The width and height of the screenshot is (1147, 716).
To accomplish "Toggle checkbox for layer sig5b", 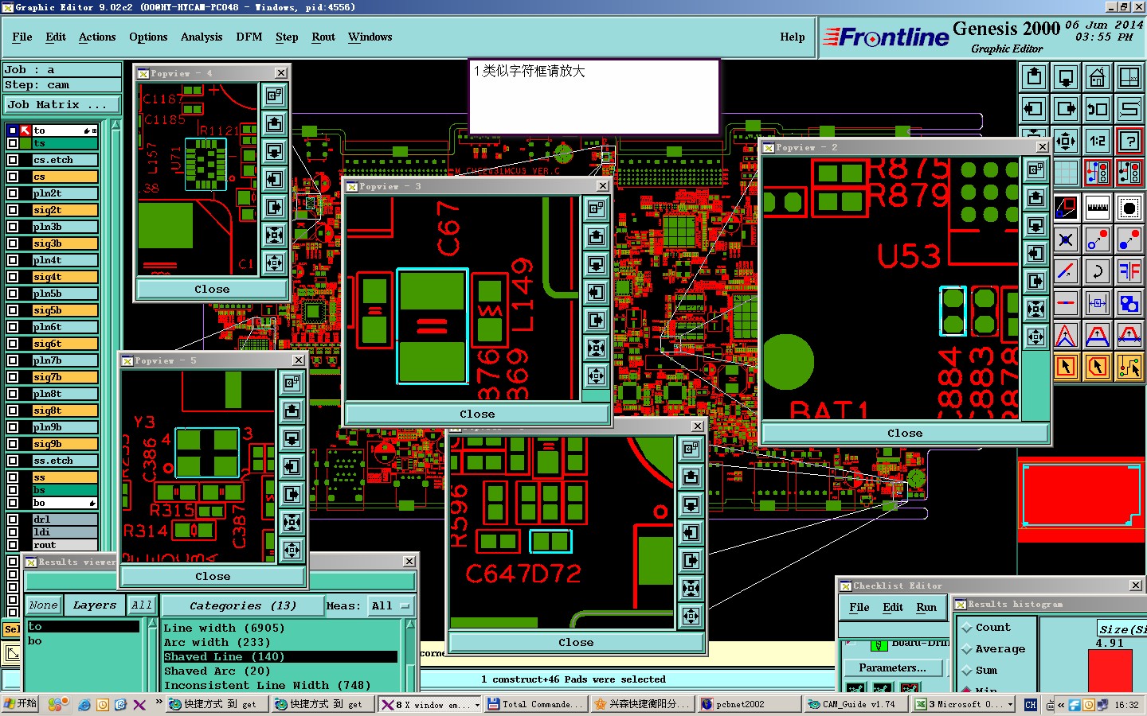I will (x=13, y=310).
